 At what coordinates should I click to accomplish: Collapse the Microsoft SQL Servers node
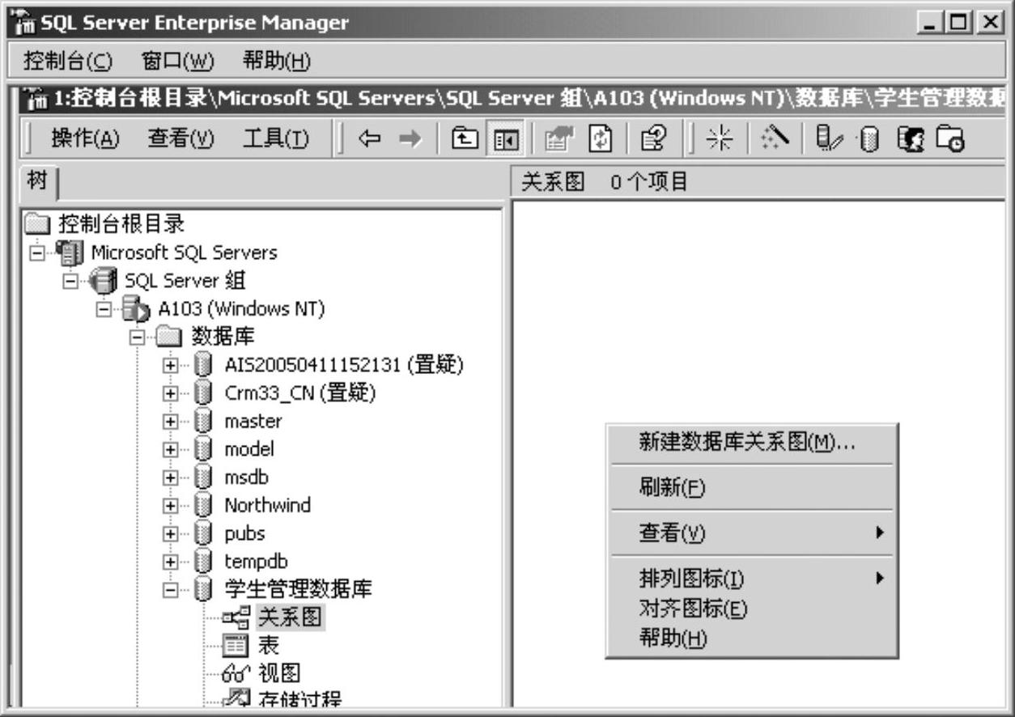(38, 252)
